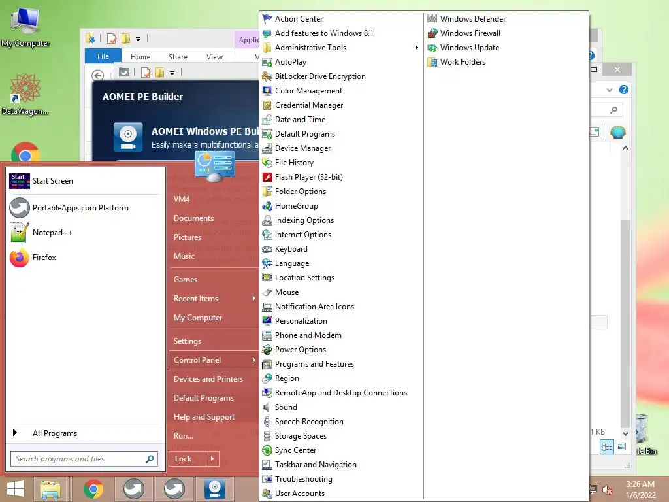
Task: Switch to the View ribbon tab
Action: pyautogui.click(x=214, y=57)
